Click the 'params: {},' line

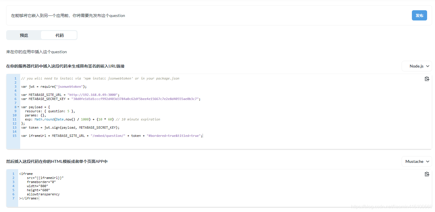pyautogui.click(x=35, y=115)
